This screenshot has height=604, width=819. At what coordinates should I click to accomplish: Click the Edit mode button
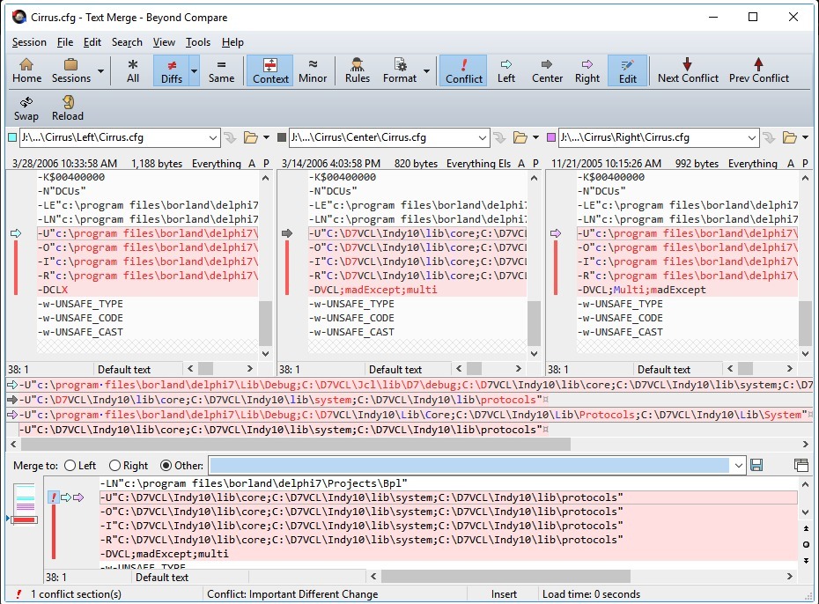[x=627, y=70]
